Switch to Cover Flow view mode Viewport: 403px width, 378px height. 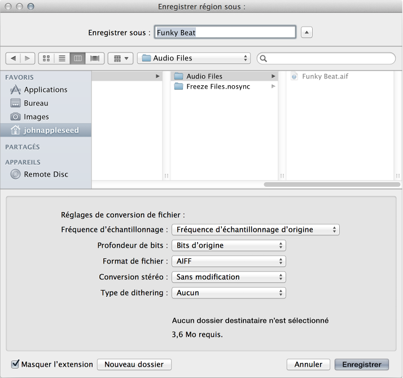point(94,58)
